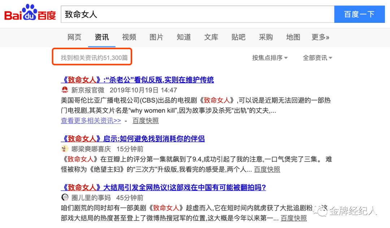The image size is (390, 228).
Task: Click the 45分钟前 timestamp
Action: click(130, 198)
